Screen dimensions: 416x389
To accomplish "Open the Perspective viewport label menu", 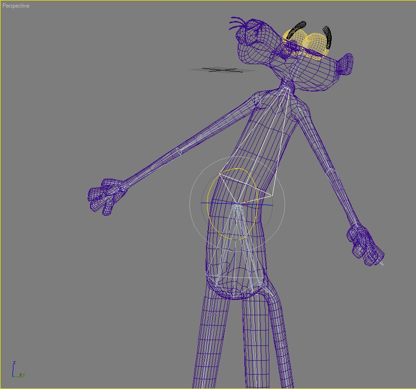I will pos(16,6).
